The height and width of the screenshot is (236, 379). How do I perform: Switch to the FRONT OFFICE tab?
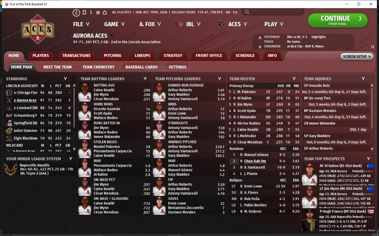(209, 56)
